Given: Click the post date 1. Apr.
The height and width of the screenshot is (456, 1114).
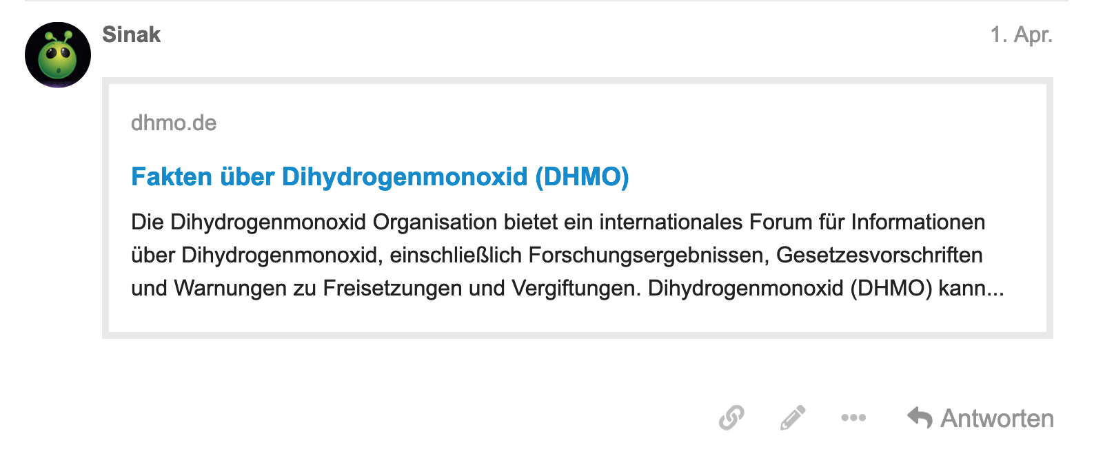Looking at the screenshot, I should [x=1021, y=34].
